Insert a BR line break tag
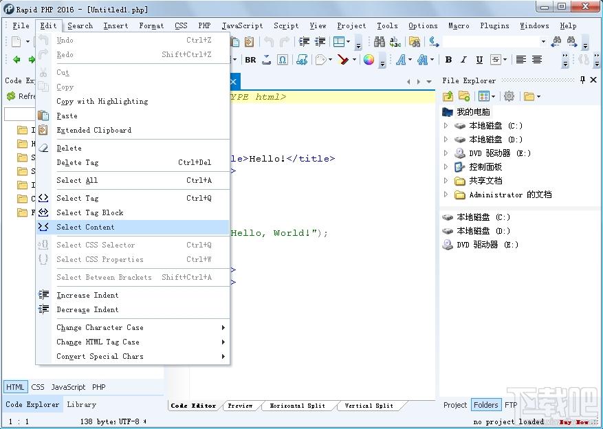 click(x=250, y=60)
